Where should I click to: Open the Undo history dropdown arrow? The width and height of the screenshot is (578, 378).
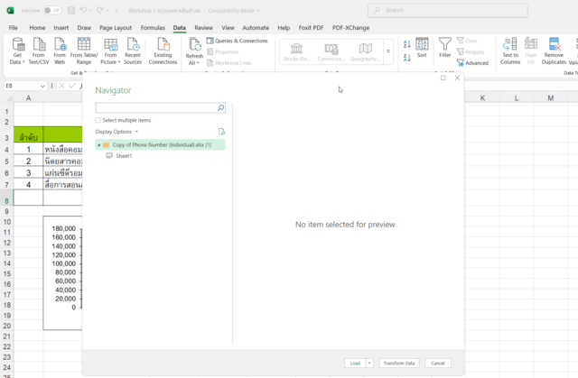pos(90,10)
